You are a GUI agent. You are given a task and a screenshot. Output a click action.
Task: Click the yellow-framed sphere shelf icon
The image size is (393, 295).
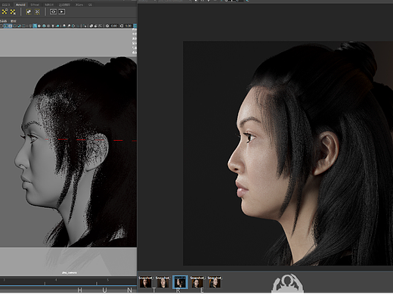point(29,11)
